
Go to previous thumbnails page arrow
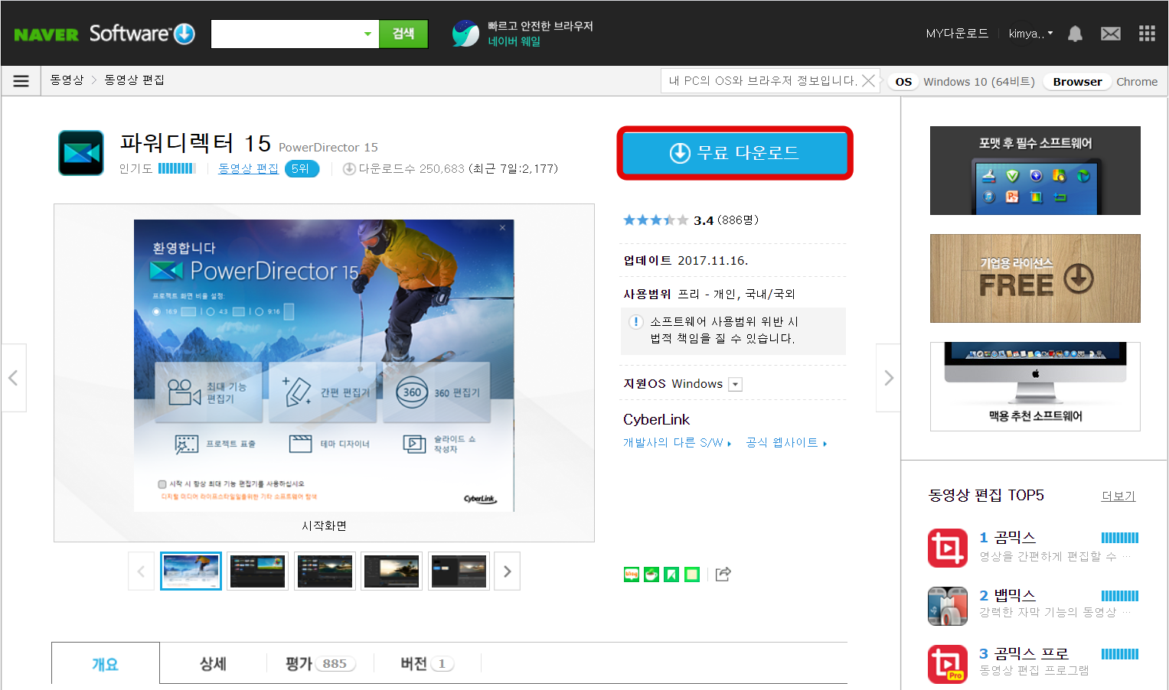pyautogui.click(x=141, y=571)
